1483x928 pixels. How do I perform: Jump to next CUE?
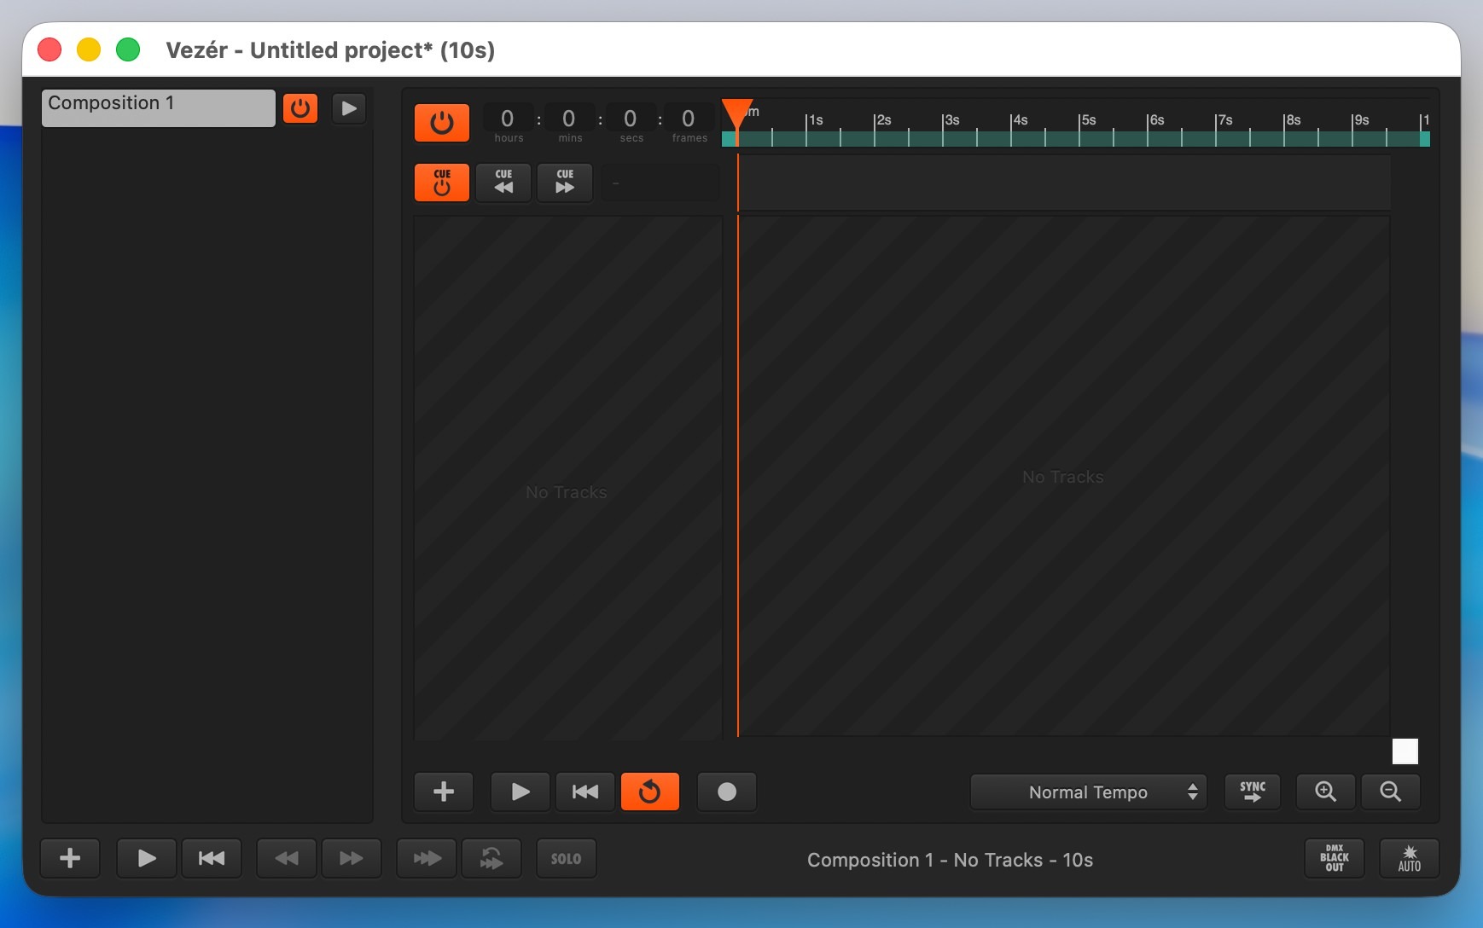565,183
